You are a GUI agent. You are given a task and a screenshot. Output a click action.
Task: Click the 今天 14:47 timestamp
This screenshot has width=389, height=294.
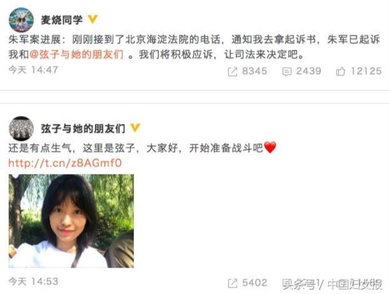tap(33, 70)
